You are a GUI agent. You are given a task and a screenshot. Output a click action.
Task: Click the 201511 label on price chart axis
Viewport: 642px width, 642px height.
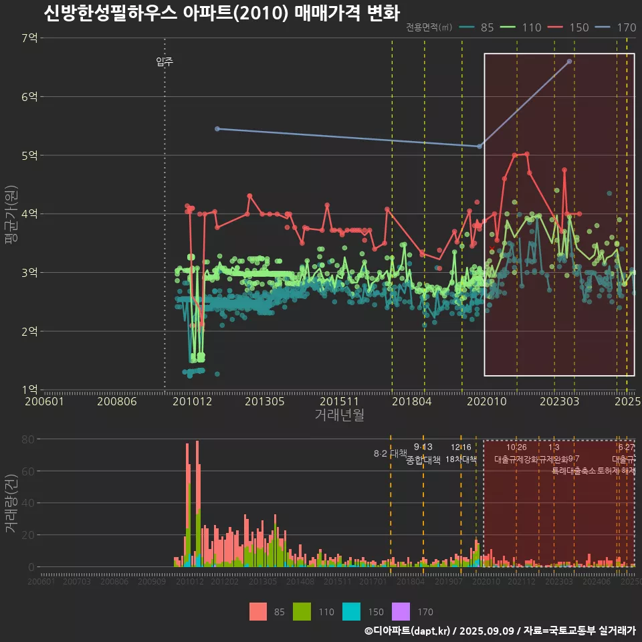340,401
